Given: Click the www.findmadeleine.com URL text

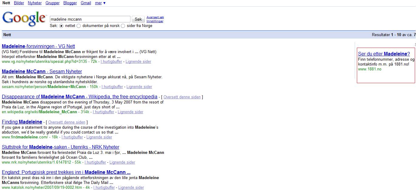Looking at the screenshot, I should click(x=25, y=137).
